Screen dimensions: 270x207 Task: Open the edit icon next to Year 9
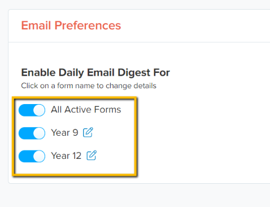pyautogui.click(x=88, y=132)
